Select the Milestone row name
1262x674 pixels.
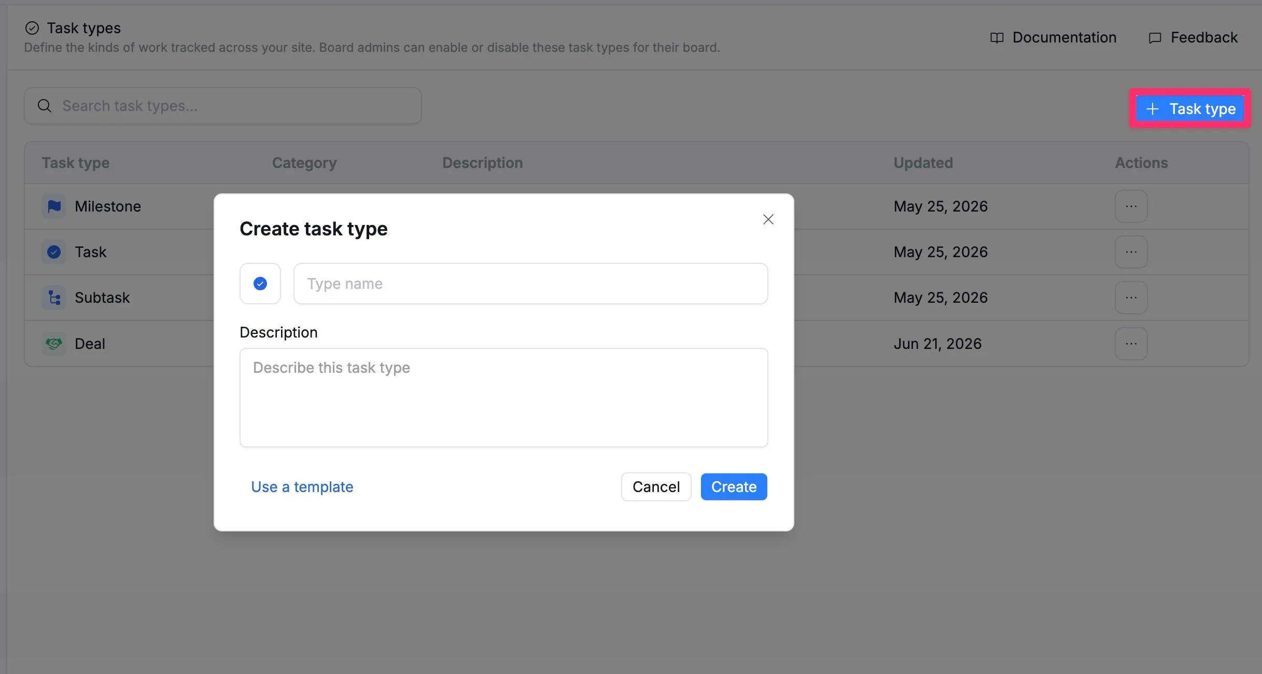[108, 206]
